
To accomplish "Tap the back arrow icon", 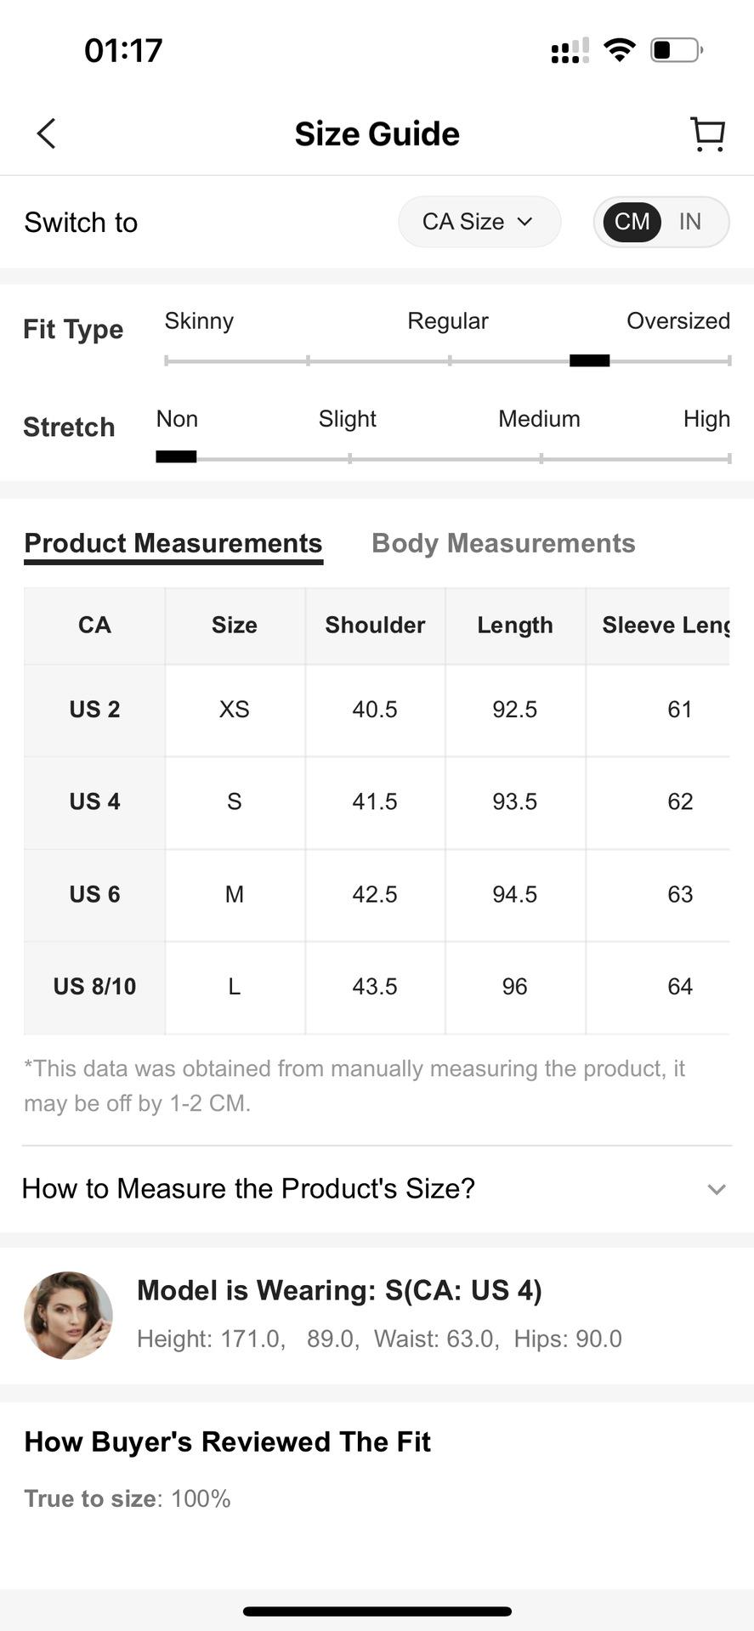I will pyautogui.click(x=47, y=133).
